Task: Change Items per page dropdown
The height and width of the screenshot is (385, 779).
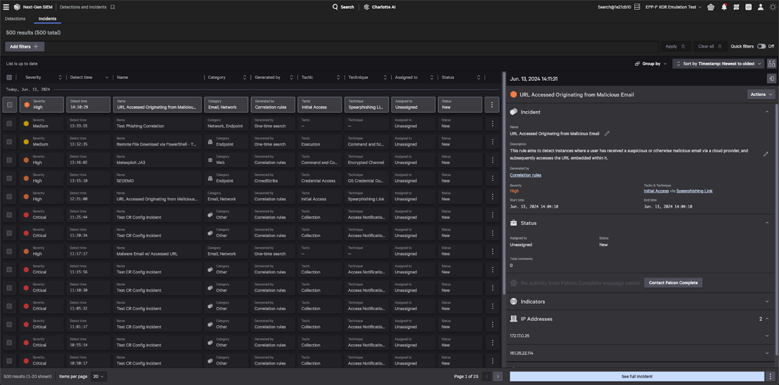Action: pos(99,376)
